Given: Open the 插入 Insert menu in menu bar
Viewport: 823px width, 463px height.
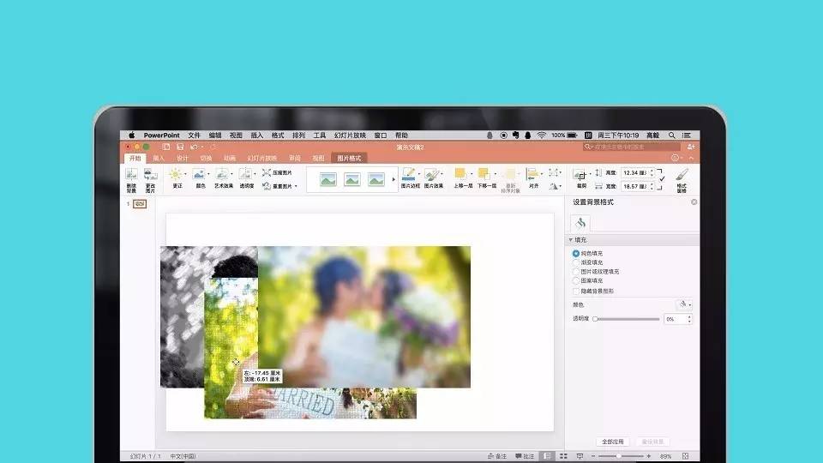Looking at the screenshot, I should click(256, 135).
